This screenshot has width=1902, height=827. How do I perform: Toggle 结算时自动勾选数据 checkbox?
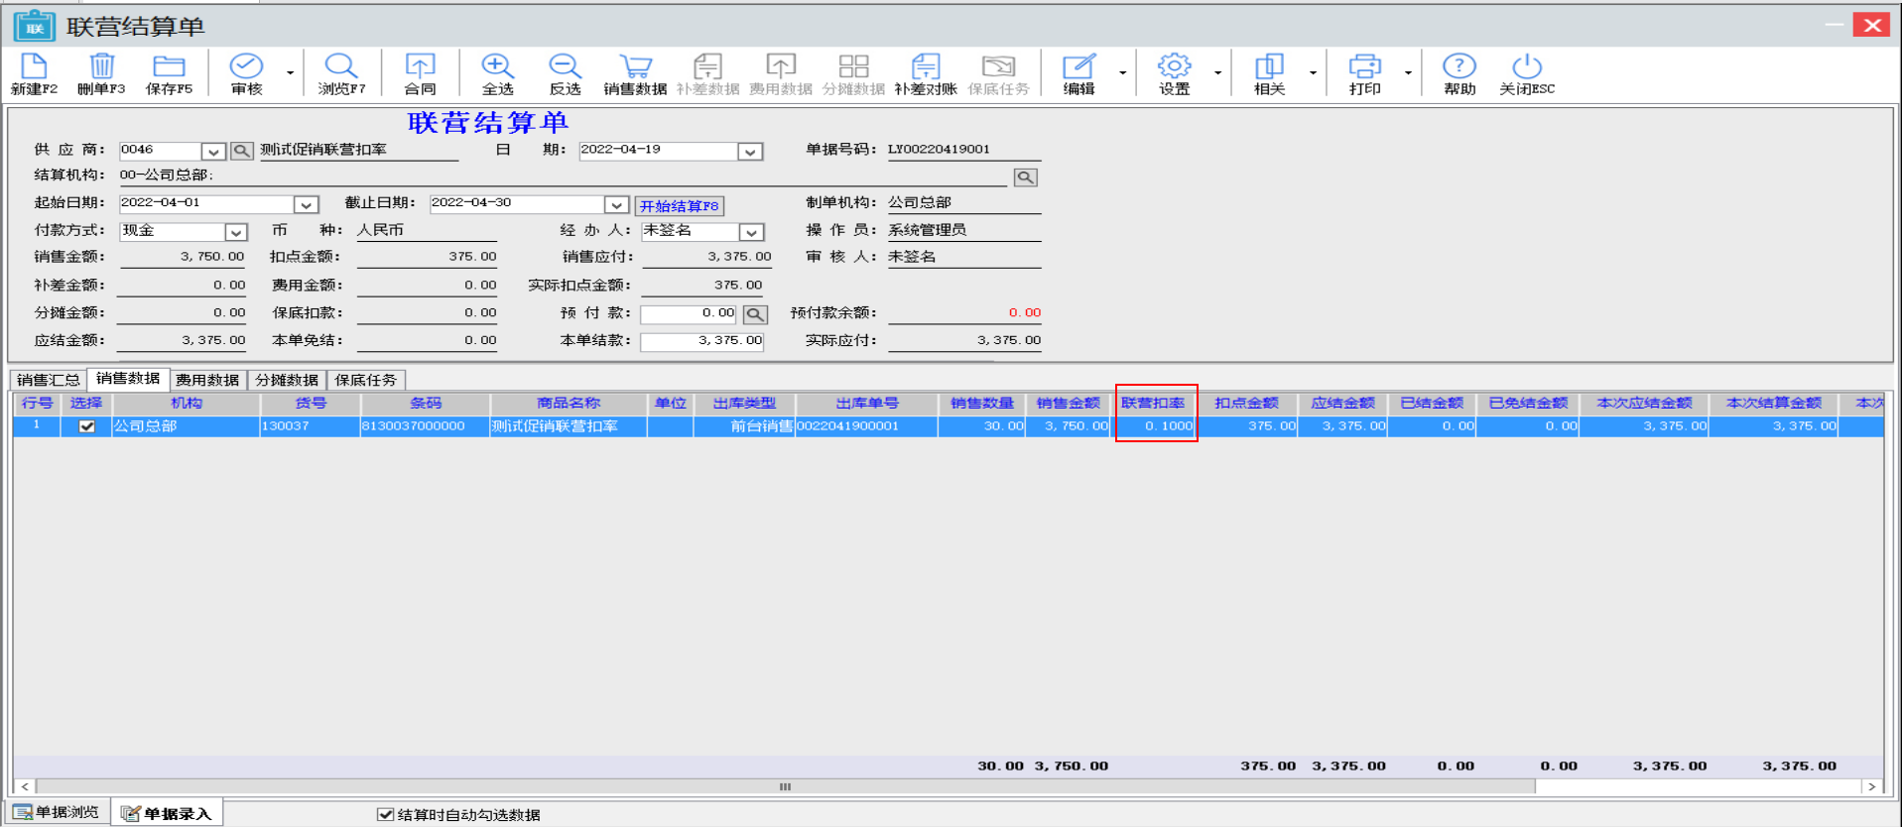tap(386, 814)
